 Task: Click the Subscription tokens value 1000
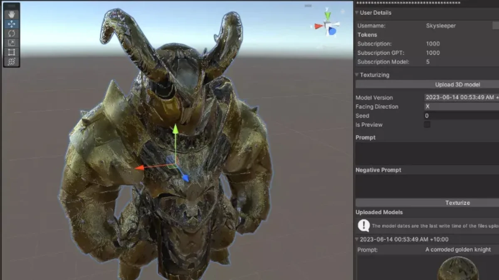coord(433,44)
